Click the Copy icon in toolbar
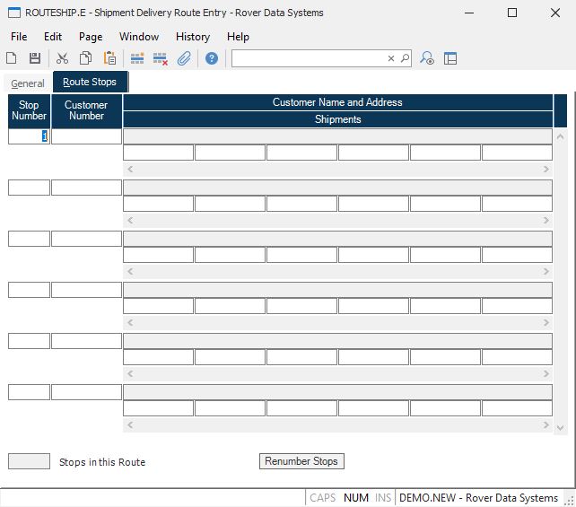Screen dimensions: 576x507 (86, 58)
